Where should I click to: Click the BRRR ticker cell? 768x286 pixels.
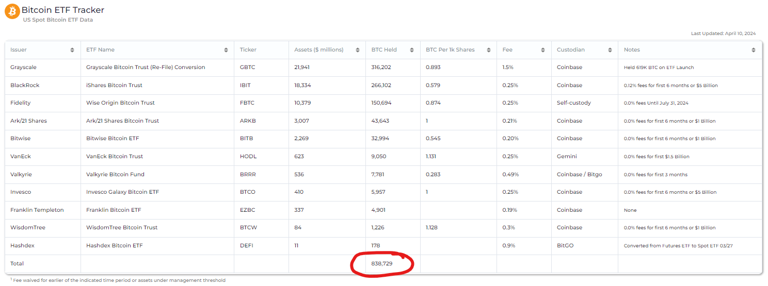pos(248,174)
